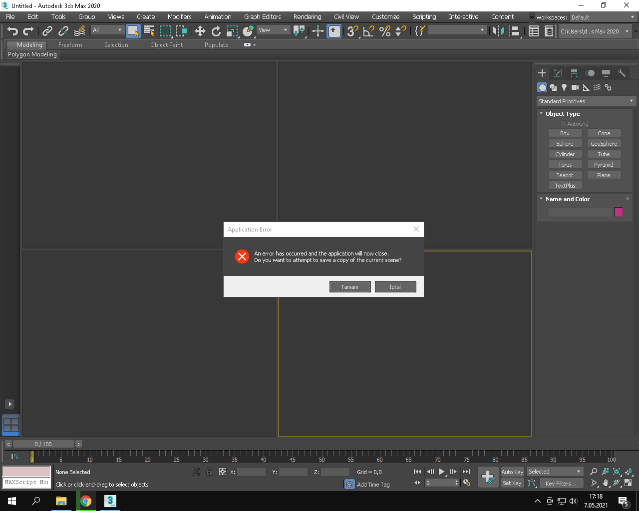Switch to Lights category icon
639x511 pixels.
coord(564,87)
